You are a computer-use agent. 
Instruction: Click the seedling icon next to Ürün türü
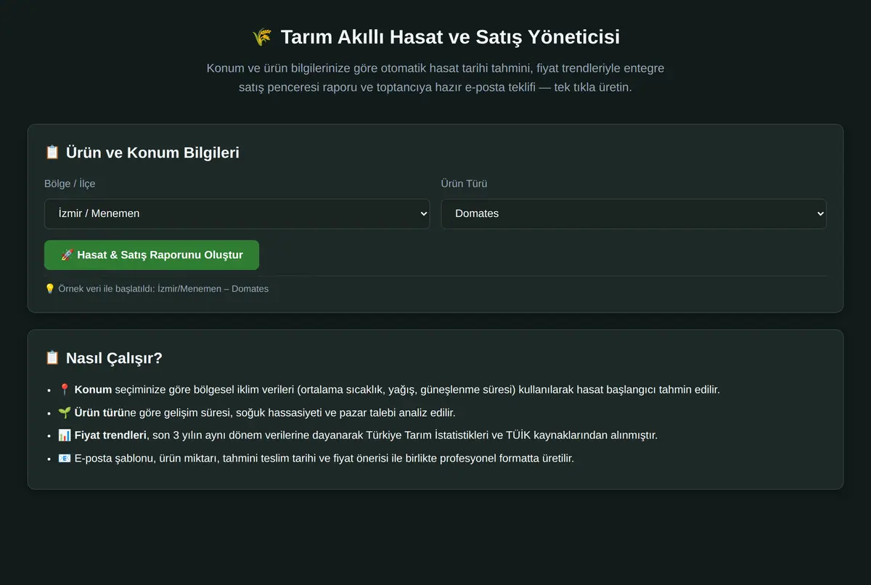[x=64, y=413]
